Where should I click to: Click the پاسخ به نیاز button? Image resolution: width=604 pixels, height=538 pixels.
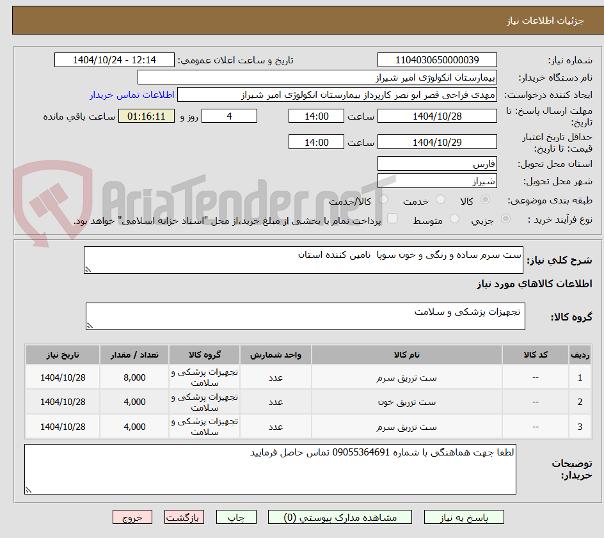tap(464, 517)
